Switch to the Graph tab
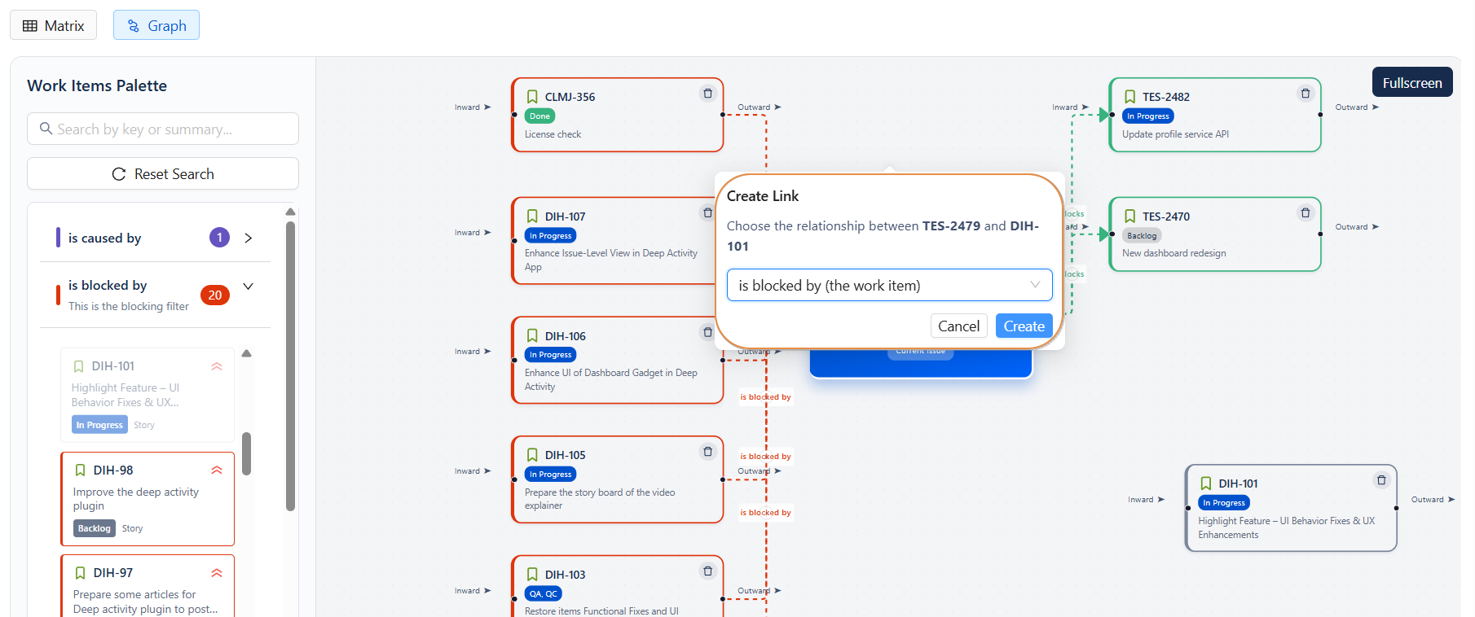Viewport: 1475px width, 617px height. 156,25
